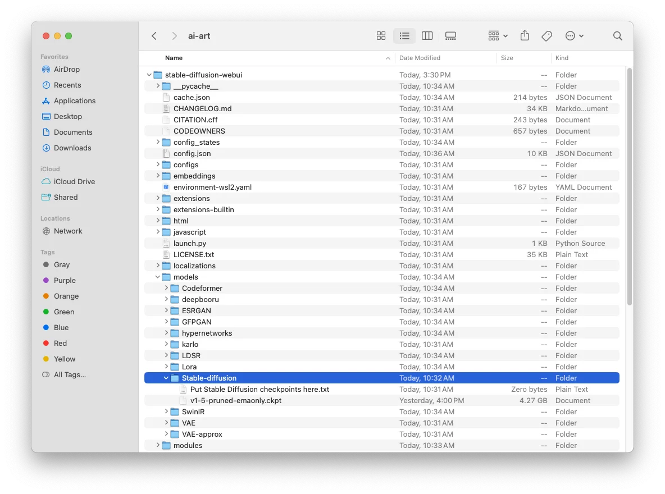The width and height of the screenshot is (665, 494).
Task: Switch to column view
Action: point(427,36)
